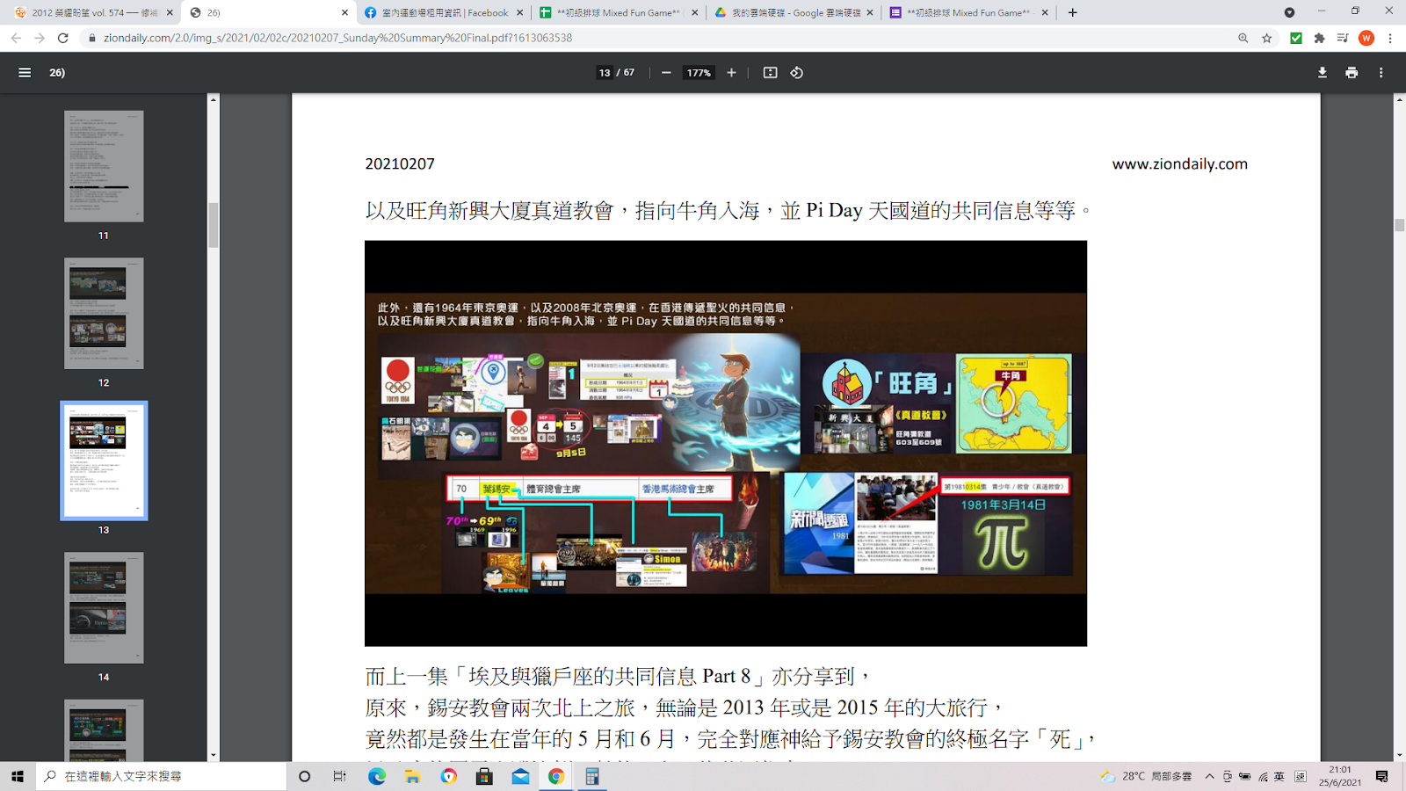The height and width of the screenshot is (791, 1406).
Task: Toggle the PDF sidebar menu icon
Action: point(25,73)
